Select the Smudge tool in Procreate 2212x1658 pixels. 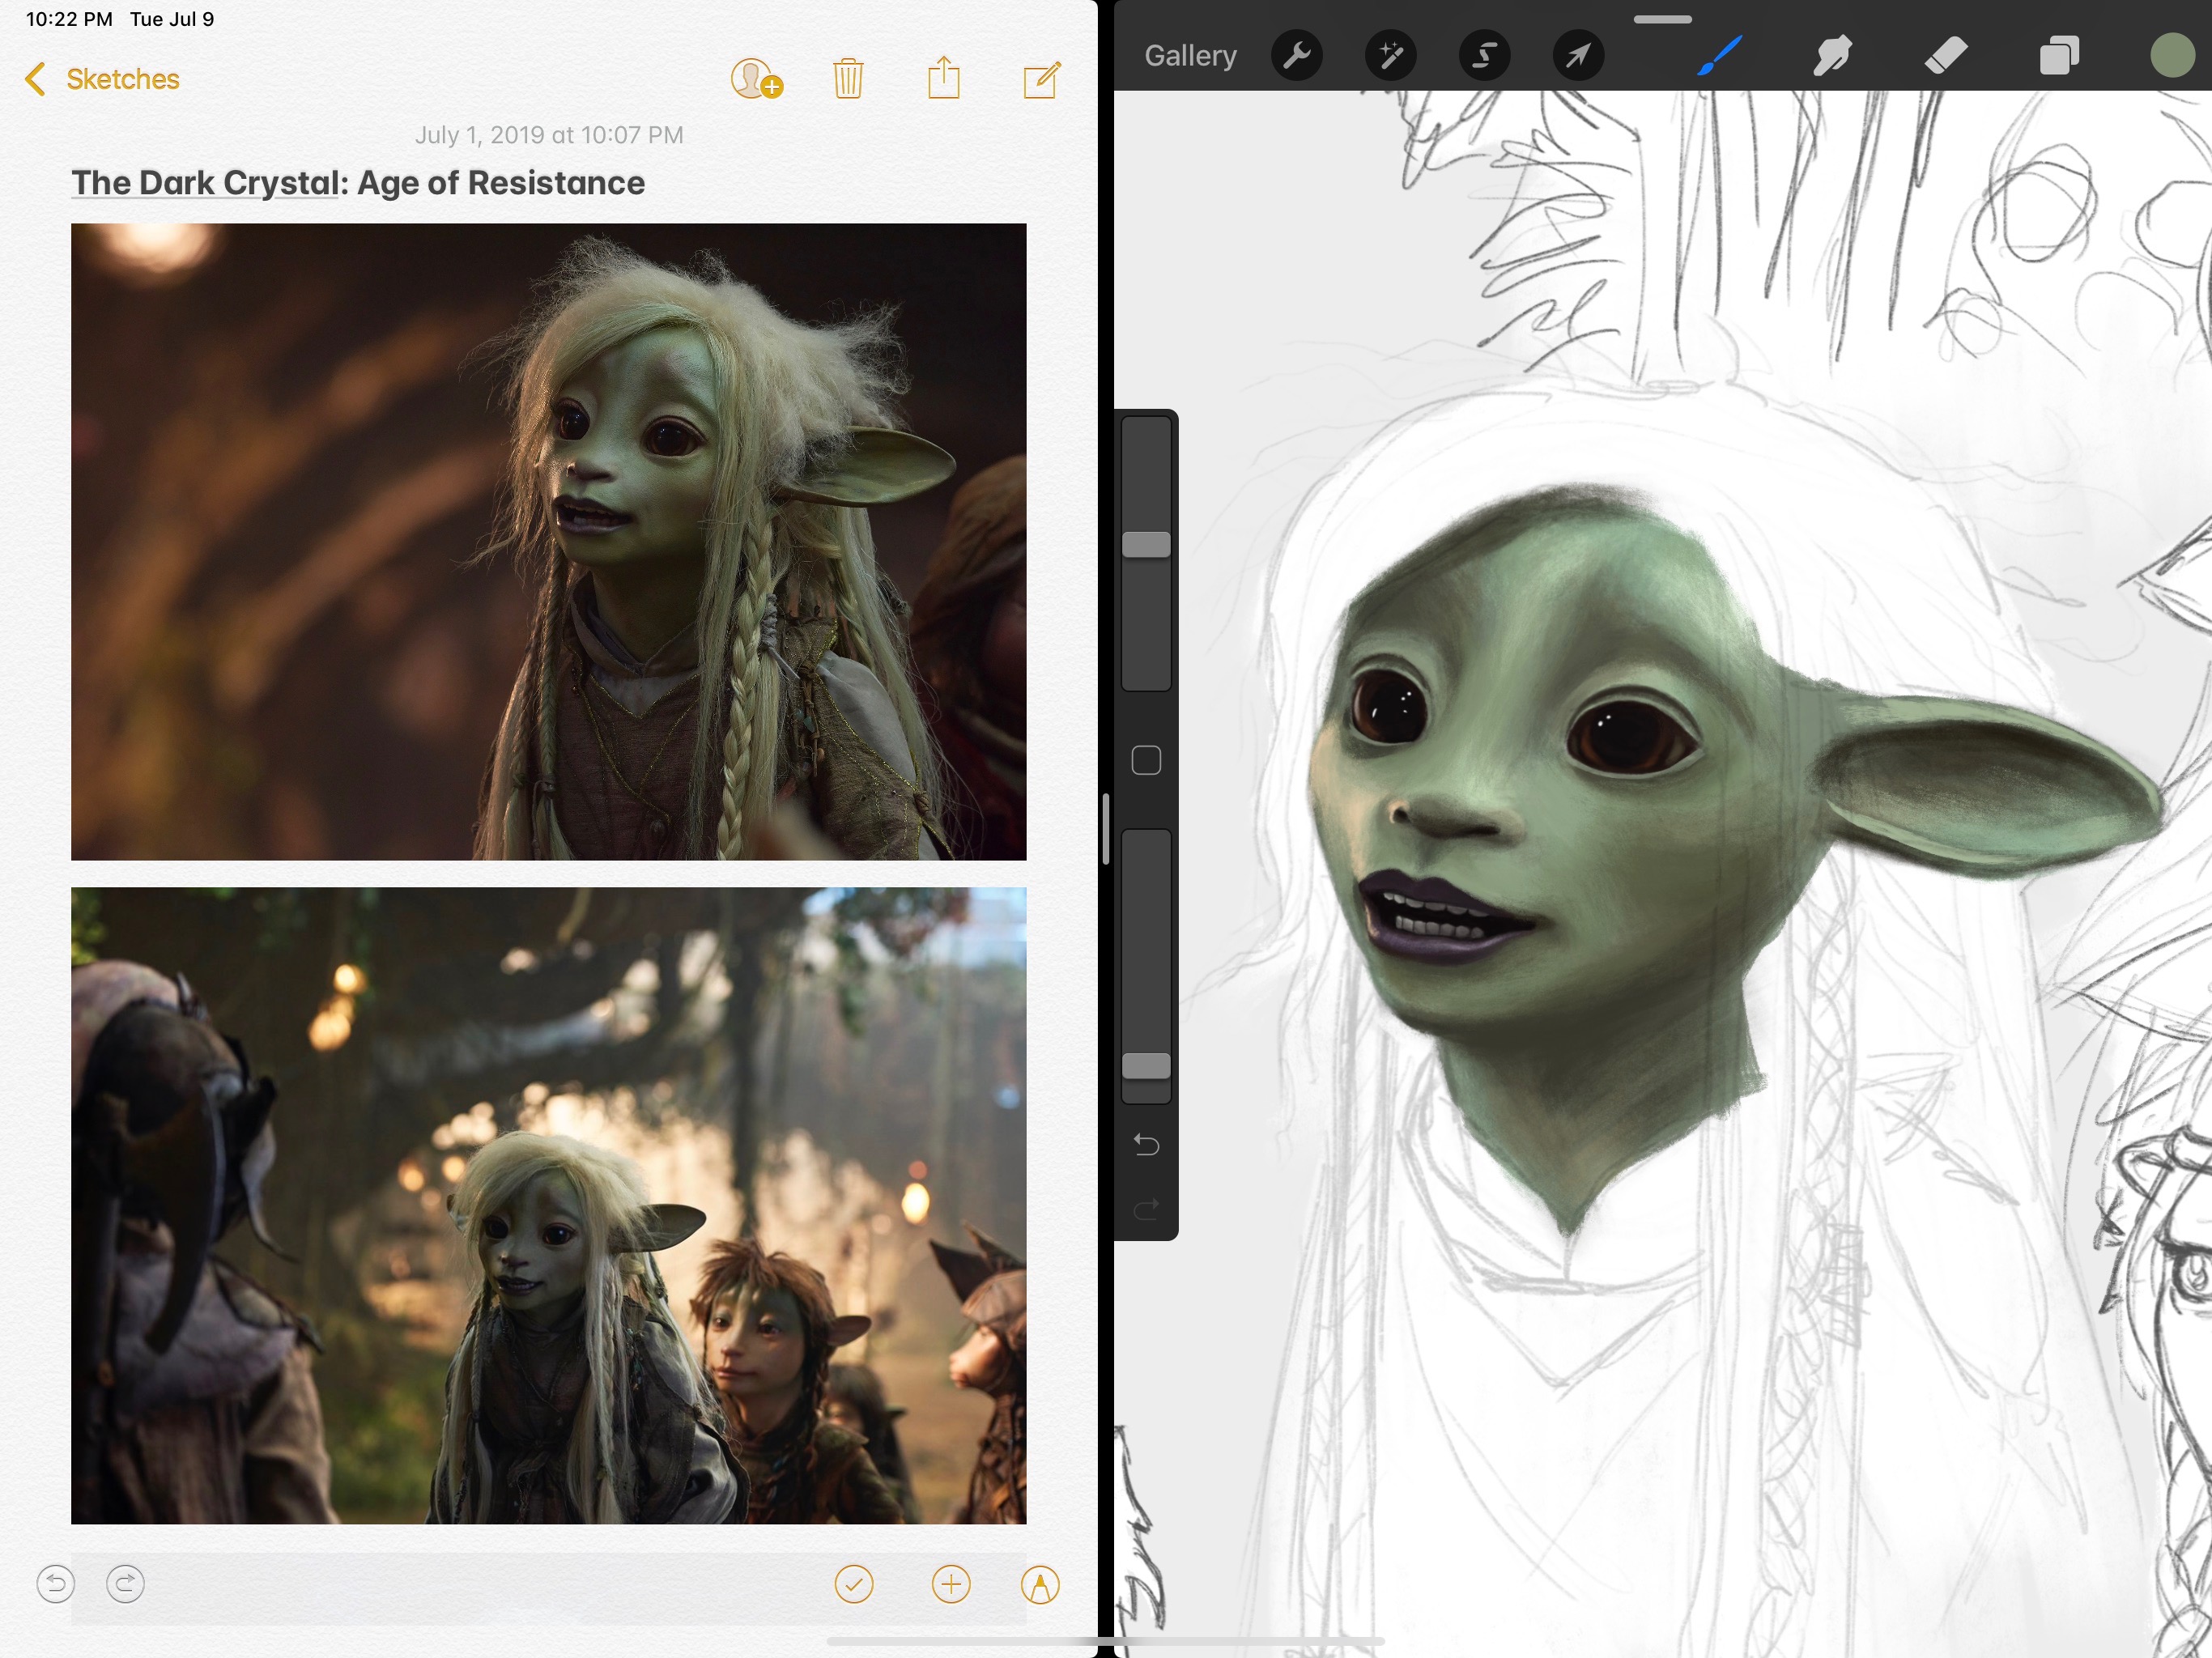pyautogui.click(x=1832, y=55)
